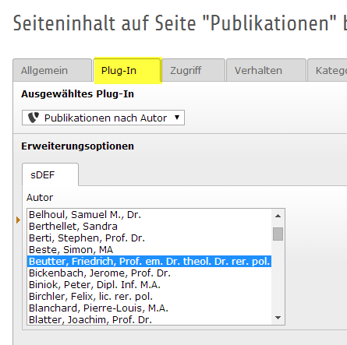The width and height of the screenshot is (347, 345).
Task: Pick Bickenbach, Jerome, Prof. Dr.
Action: tap(150, 273)
